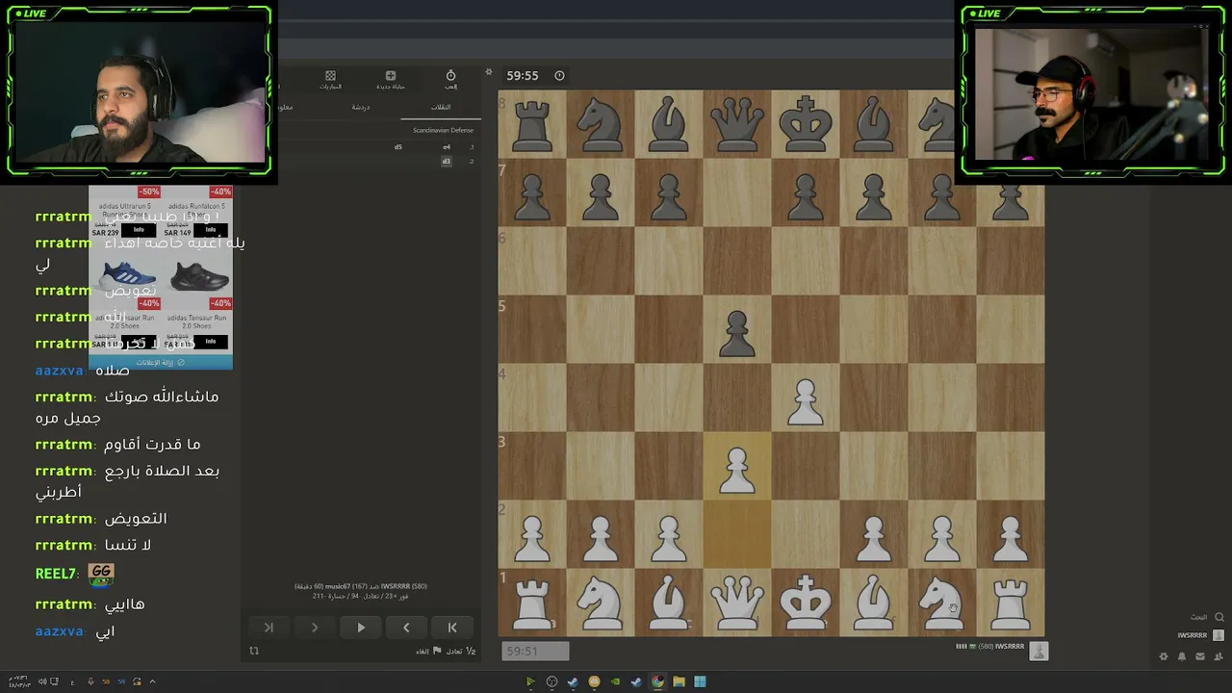Open the Play (إلعب) stopwatch tab
Screen dimensions: 1232x693
(450, 79)
